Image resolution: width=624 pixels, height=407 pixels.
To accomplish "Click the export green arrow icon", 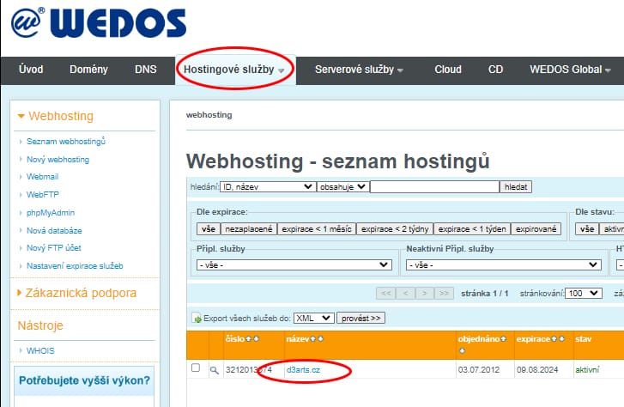I will [197, 319].
